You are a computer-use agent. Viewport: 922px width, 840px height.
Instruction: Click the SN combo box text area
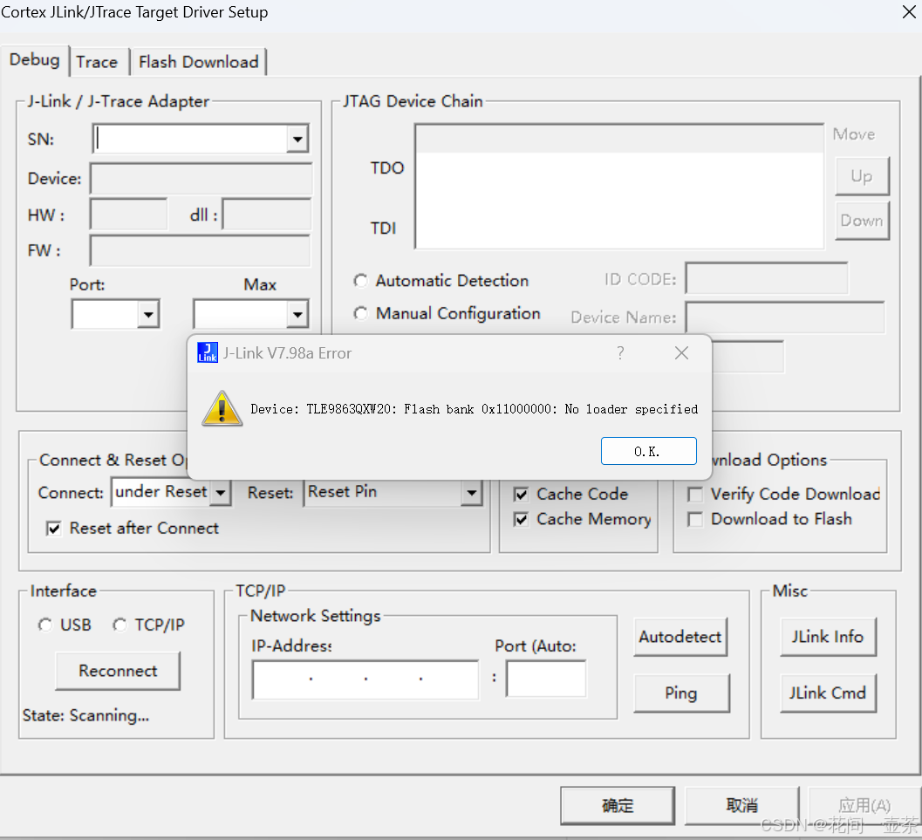coord(192,140)
